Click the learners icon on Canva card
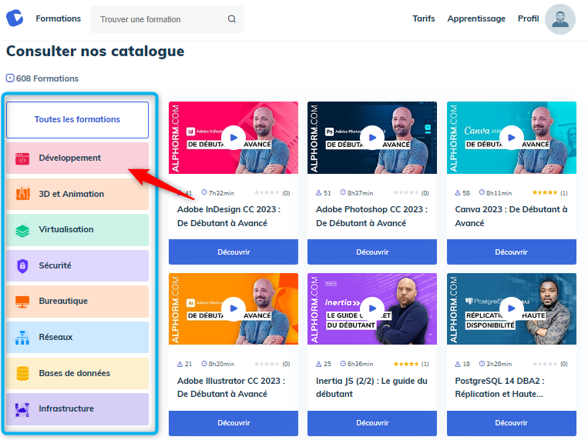The image size is (588, 440). point(458,193)
